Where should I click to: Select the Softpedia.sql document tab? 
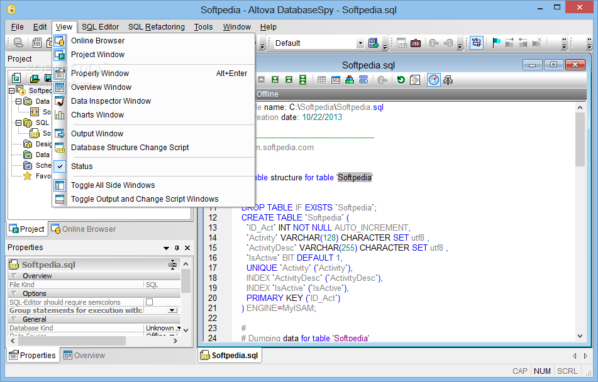click(x=230, y=356)
